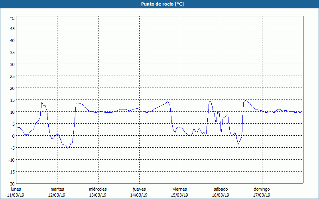Select the 'viernes' day label
Screen dimensions: 319x199
[179, 189]
